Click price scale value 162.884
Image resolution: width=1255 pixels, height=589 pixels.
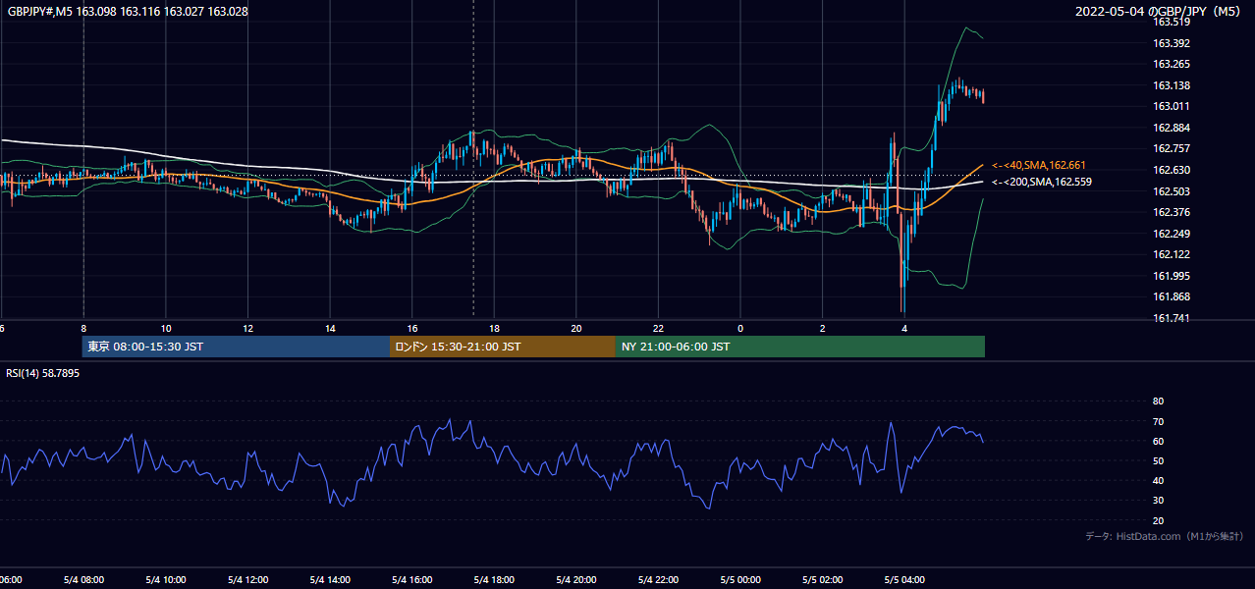1171,128
